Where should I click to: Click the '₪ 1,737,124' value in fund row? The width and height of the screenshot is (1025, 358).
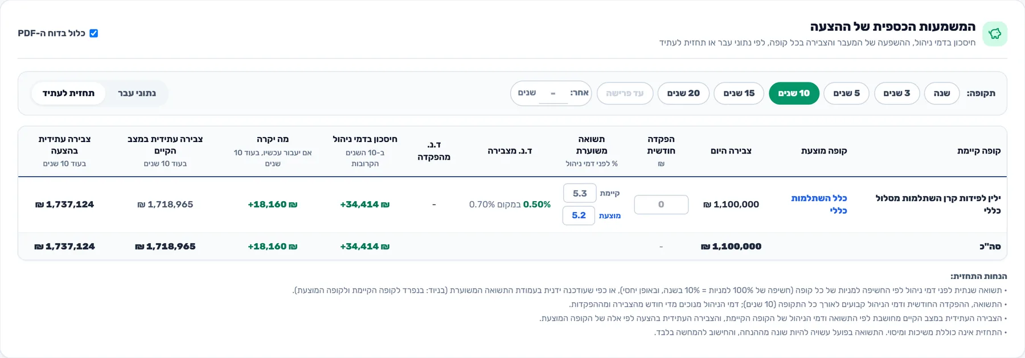click(64, 205)
